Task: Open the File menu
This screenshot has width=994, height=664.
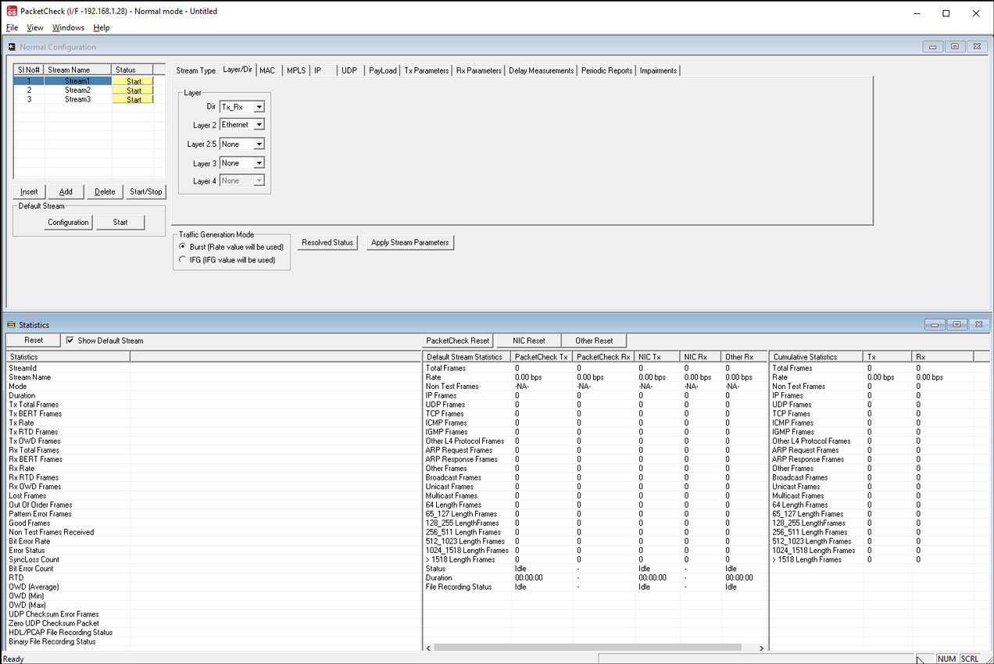Action: (x=12, y=27)
